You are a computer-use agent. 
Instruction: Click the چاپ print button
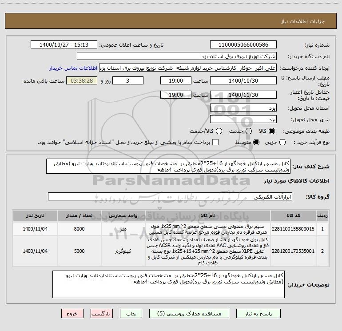coord(131,314)
